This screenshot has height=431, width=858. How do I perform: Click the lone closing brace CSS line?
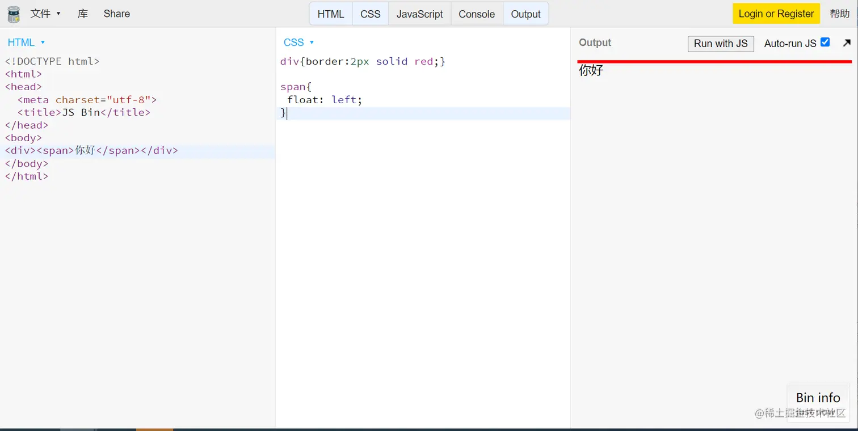point(284,113)
